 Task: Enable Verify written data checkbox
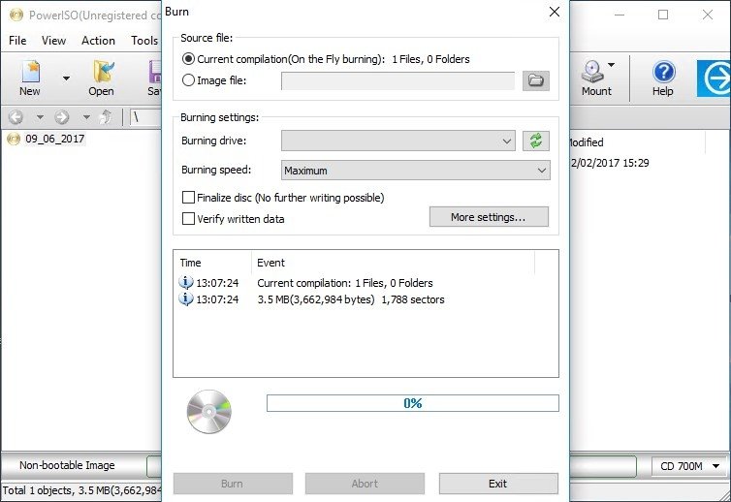188,219
